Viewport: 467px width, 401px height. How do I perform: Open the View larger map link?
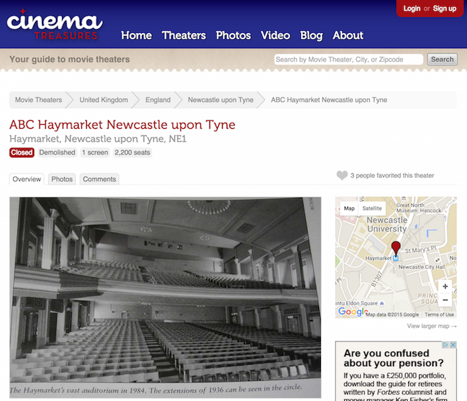(x=432, y=326)
